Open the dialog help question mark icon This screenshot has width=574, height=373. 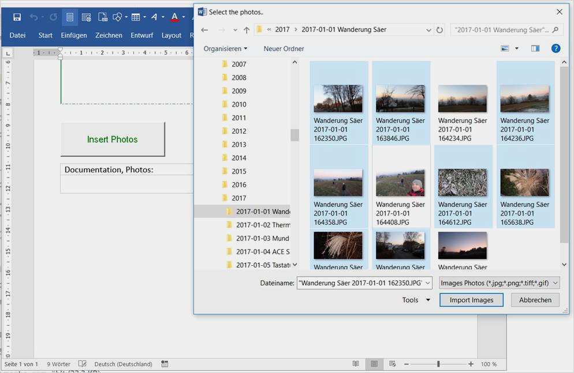556,48
